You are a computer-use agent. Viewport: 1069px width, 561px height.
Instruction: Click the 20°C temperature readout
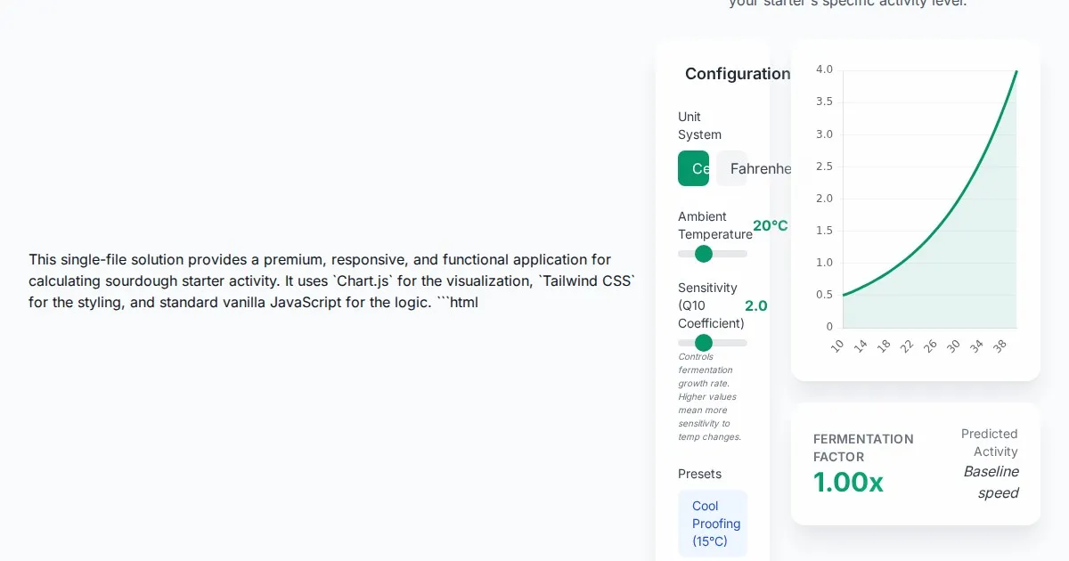click(x=770, y=225)
